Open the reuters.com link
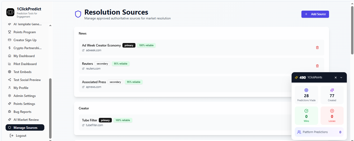The image size is (354, 141). [x=93, y=69]
